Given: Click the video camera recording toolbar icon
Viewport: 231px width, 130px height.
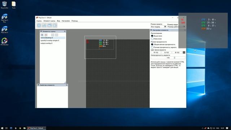Looking at the screenshot, I should point(50,25).
